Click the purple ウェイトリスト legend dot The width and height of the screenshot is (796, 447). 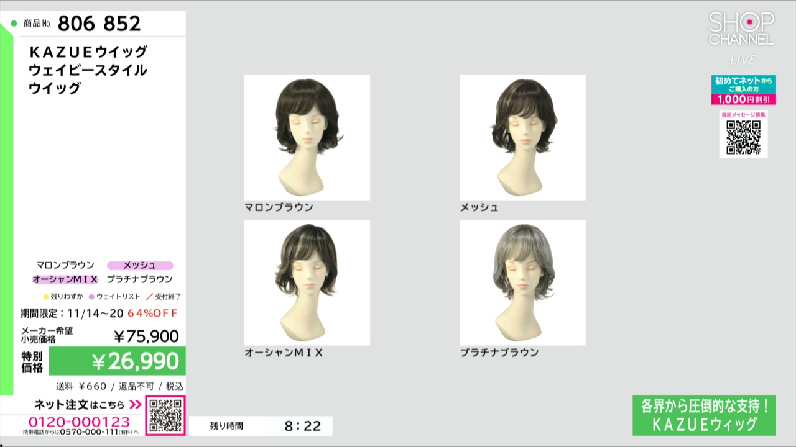91,297
